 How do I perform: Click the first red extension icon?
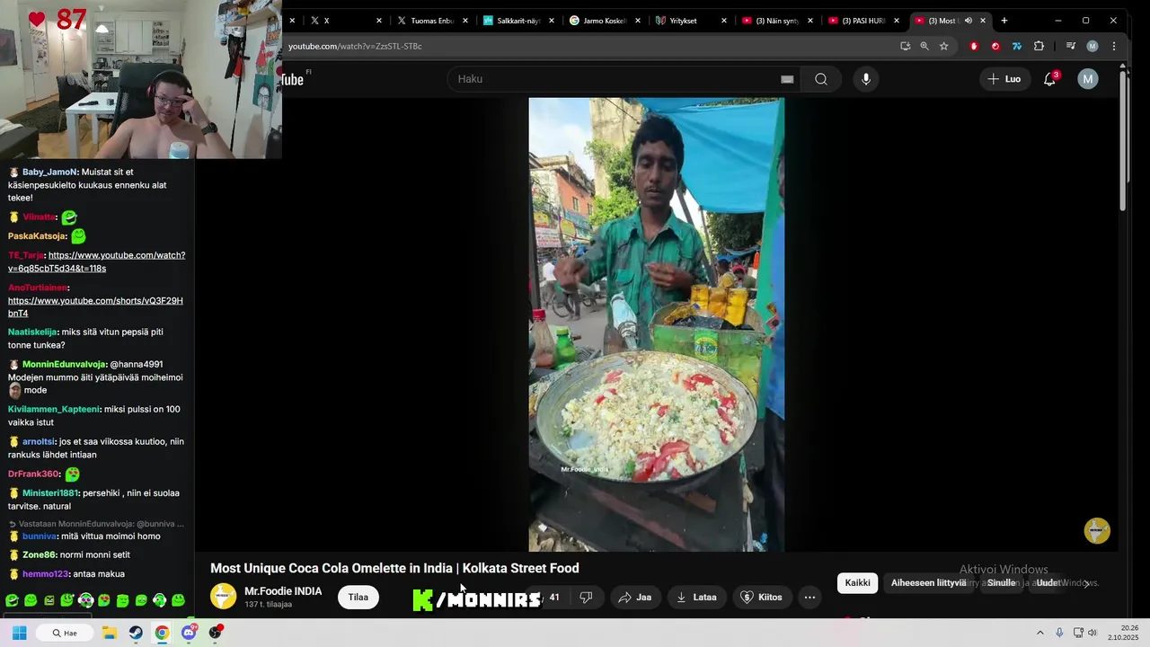974,46
